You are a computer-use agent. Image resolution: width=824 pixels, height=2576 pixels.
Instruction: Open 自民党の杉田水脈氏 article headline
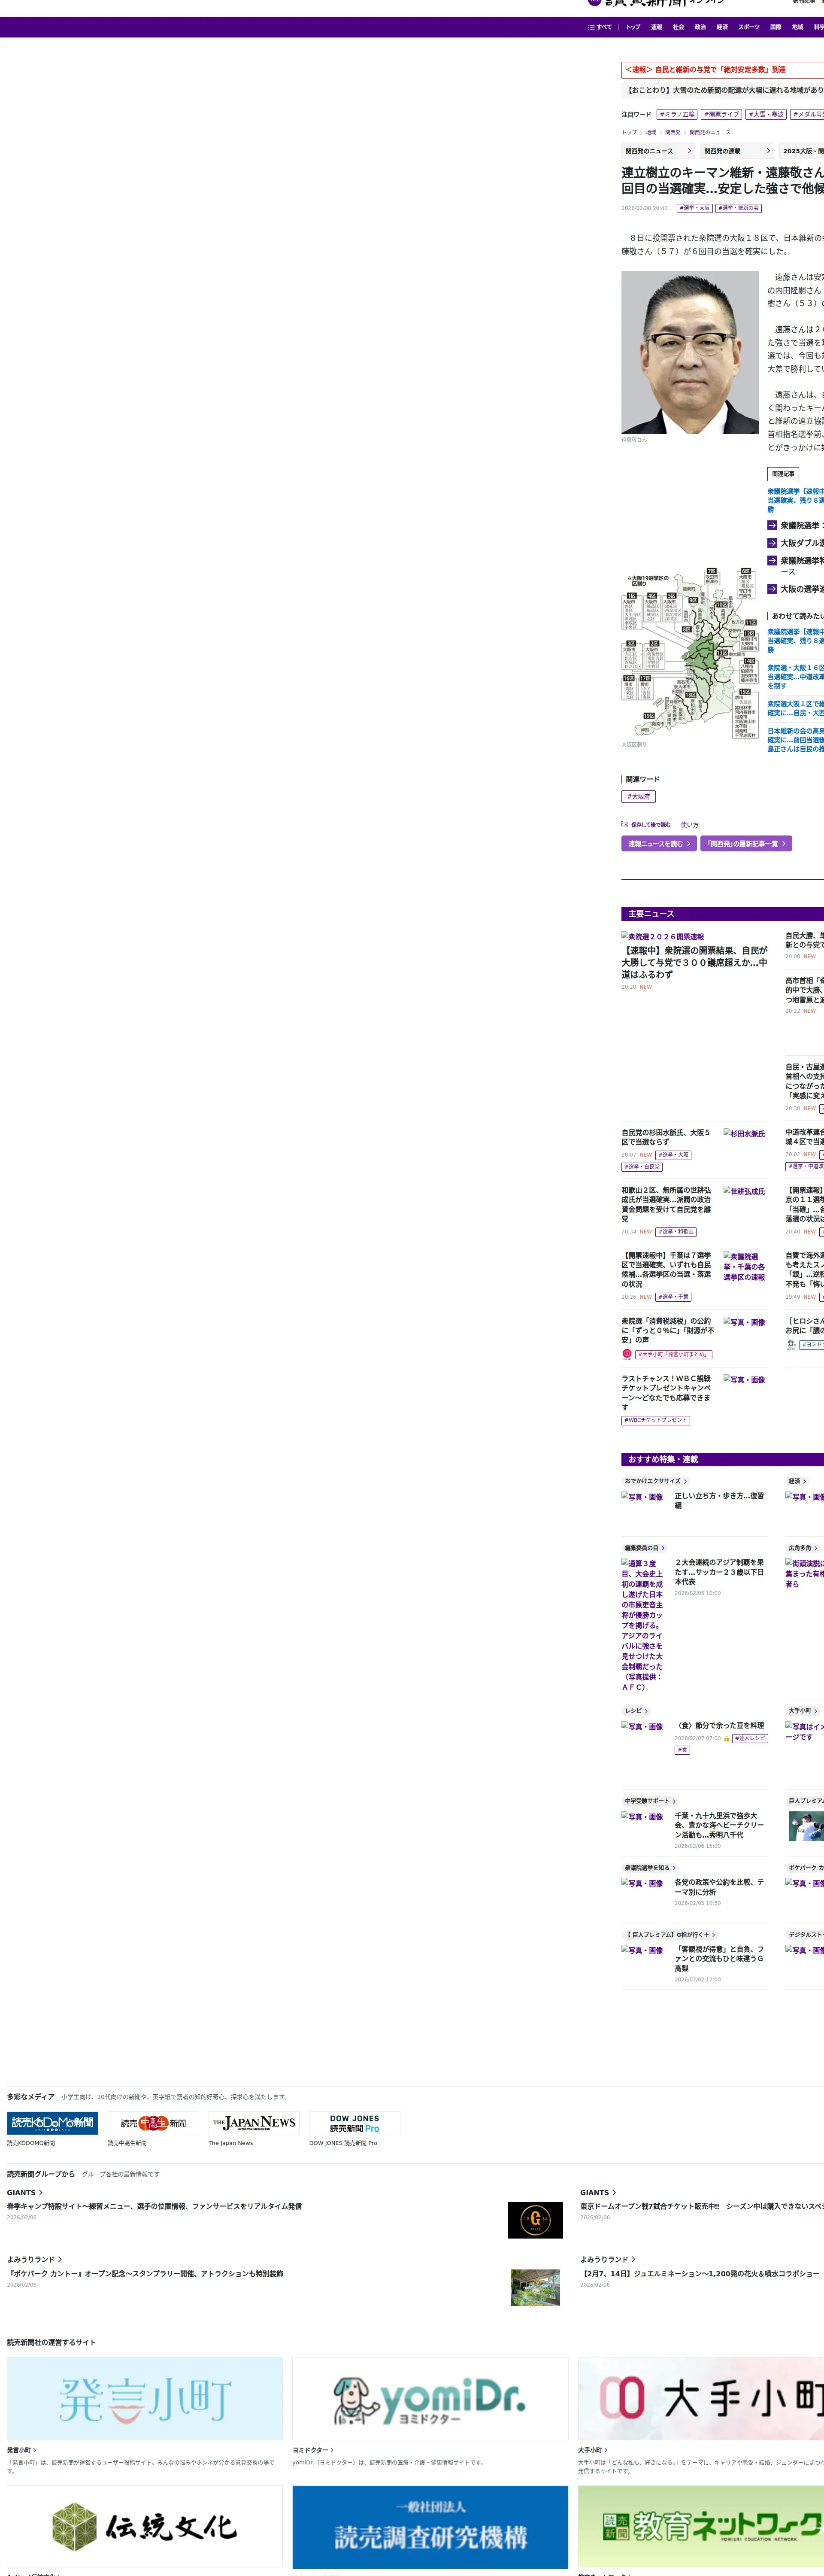666,1137
